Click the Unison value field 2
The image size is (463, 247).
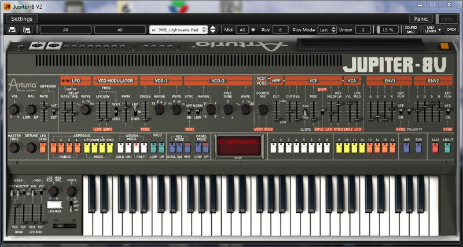(x=363, y=30)
